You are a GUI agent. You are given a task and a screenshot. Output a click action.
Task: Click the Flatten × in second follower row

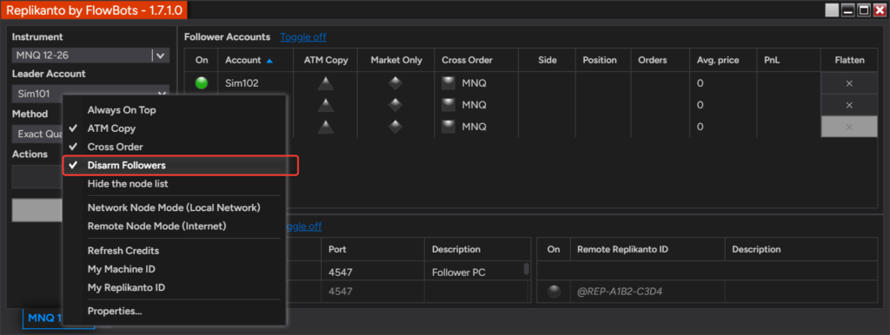coord(849,105)
